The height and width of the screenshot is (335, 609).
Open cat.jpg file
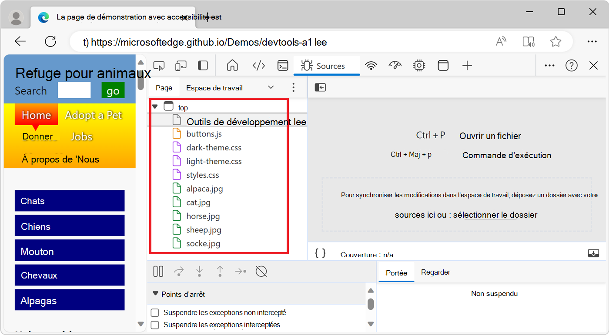click(198, 202)
